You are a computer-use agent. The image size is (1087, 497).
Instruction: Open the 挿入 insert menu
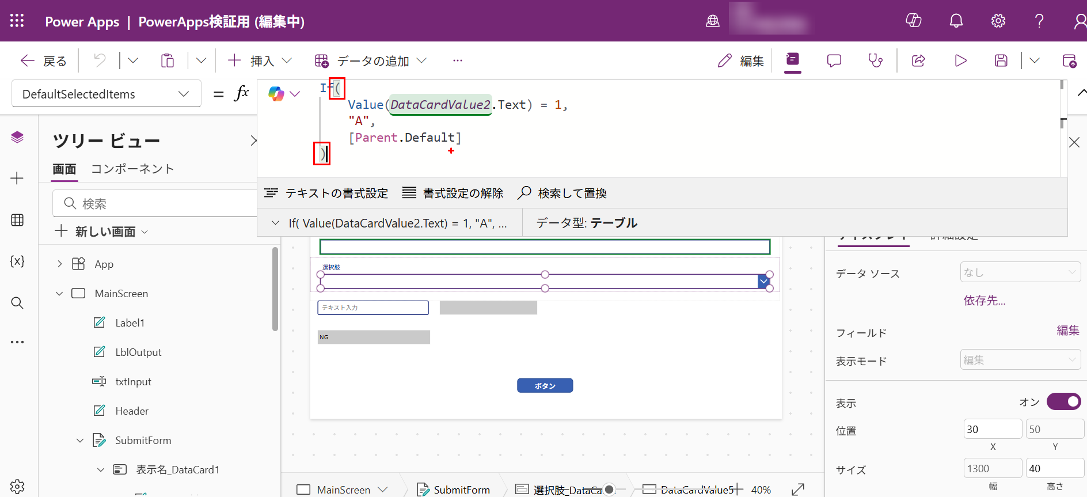260,60
